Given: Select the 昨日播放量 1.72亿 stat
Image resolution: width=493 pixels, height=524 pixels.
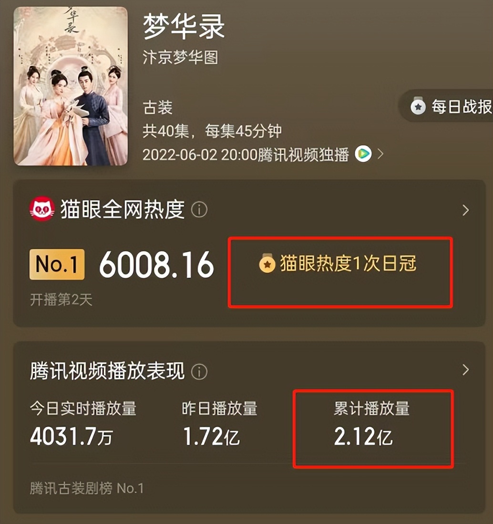Looking at the screenshot, I should [x=219, y=423].
